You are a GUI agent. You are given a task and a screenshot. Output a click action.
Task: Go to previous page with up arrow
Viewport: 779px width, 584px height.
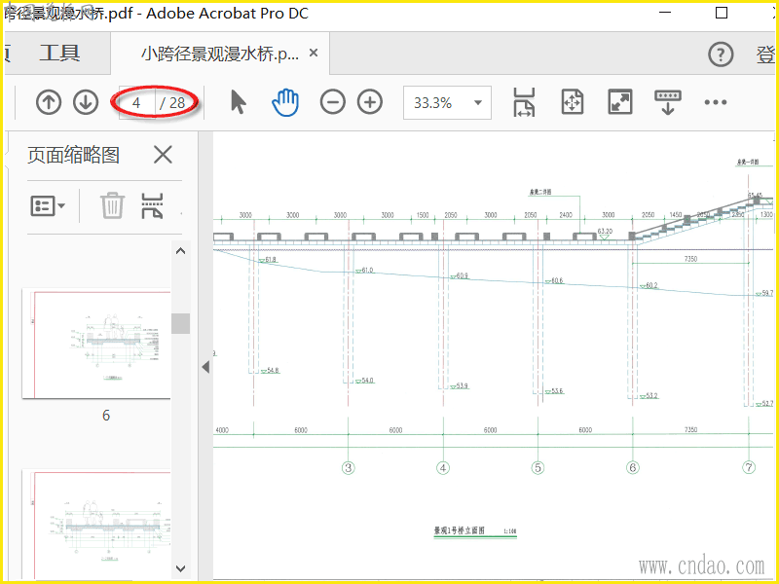[49, 103]
